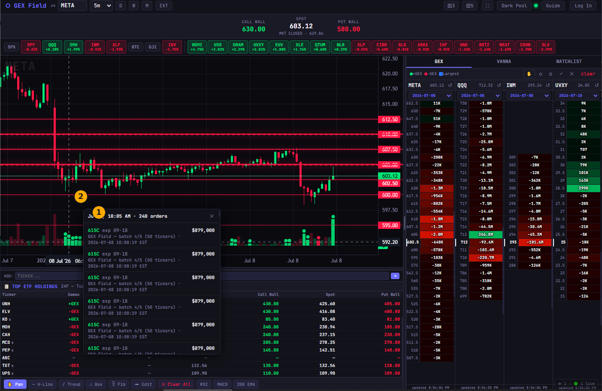The height and width of the screenshot is (391, 602).
Task: Refresh the META GEX column
Action: coord(450,85)
